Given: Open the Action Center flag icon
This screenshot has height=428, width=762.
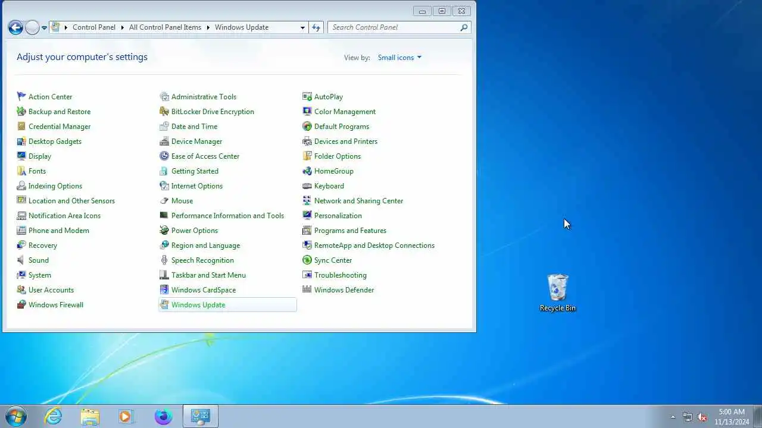Looking at the screenshot, I should click(x=21, y=96).
